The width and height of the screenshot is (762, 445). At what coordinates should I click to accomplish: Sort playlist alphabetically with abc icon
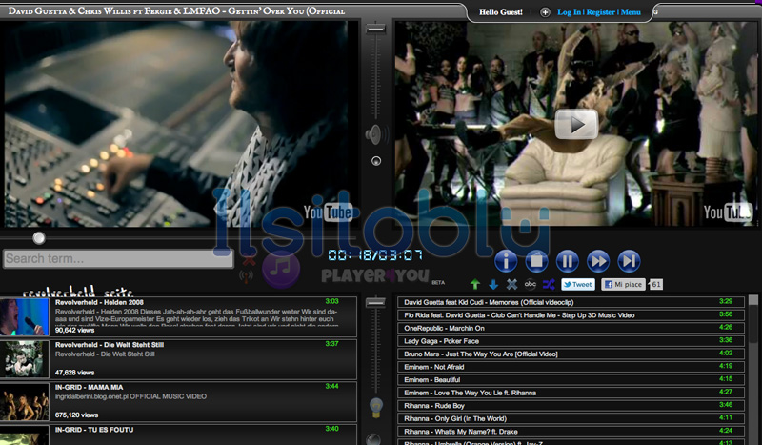coord(531,284)
